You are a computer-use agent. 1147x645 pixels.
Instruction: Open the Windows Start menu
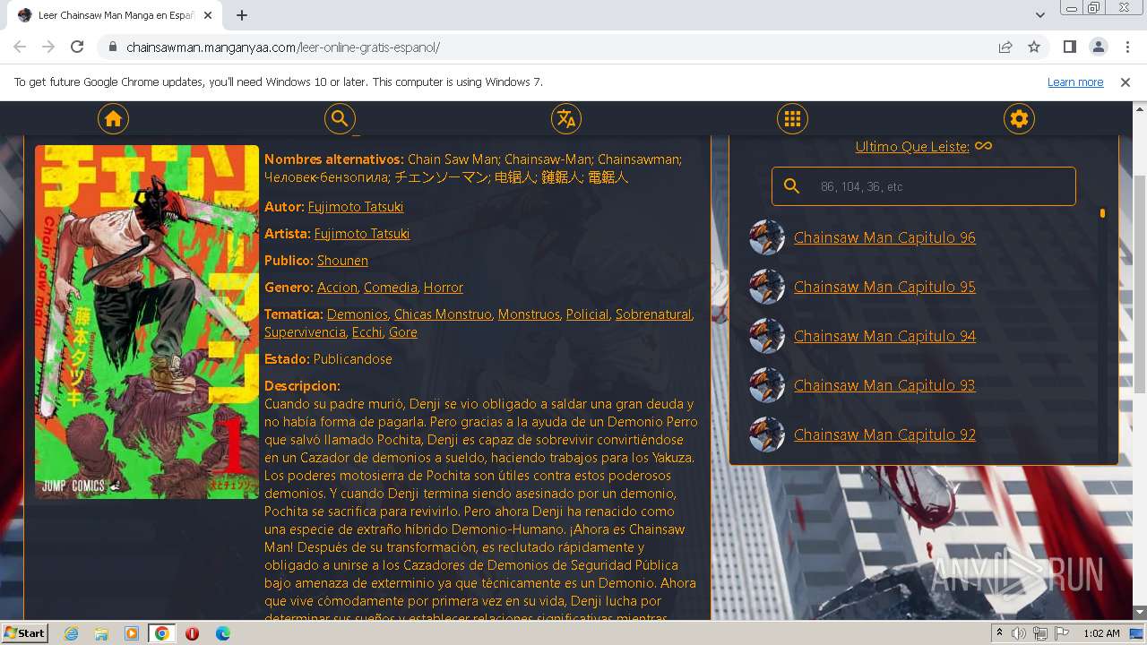(x=24, y=633)
